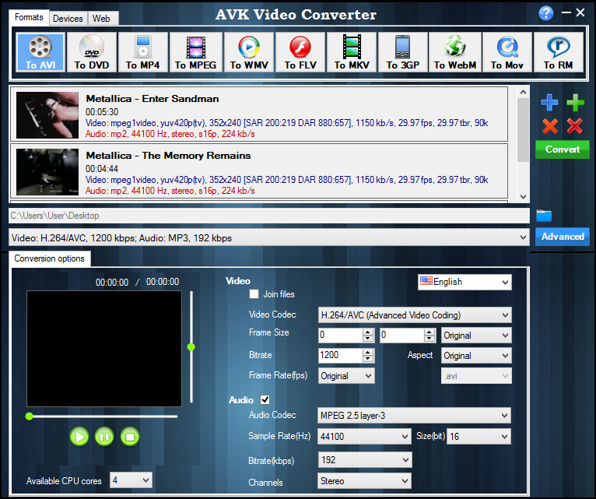Click the frame height input field
596x499 pixels.
(401, 335)
